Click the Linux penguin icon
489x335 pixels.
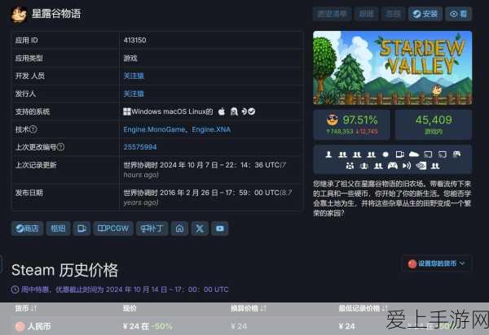coord(234,111)
